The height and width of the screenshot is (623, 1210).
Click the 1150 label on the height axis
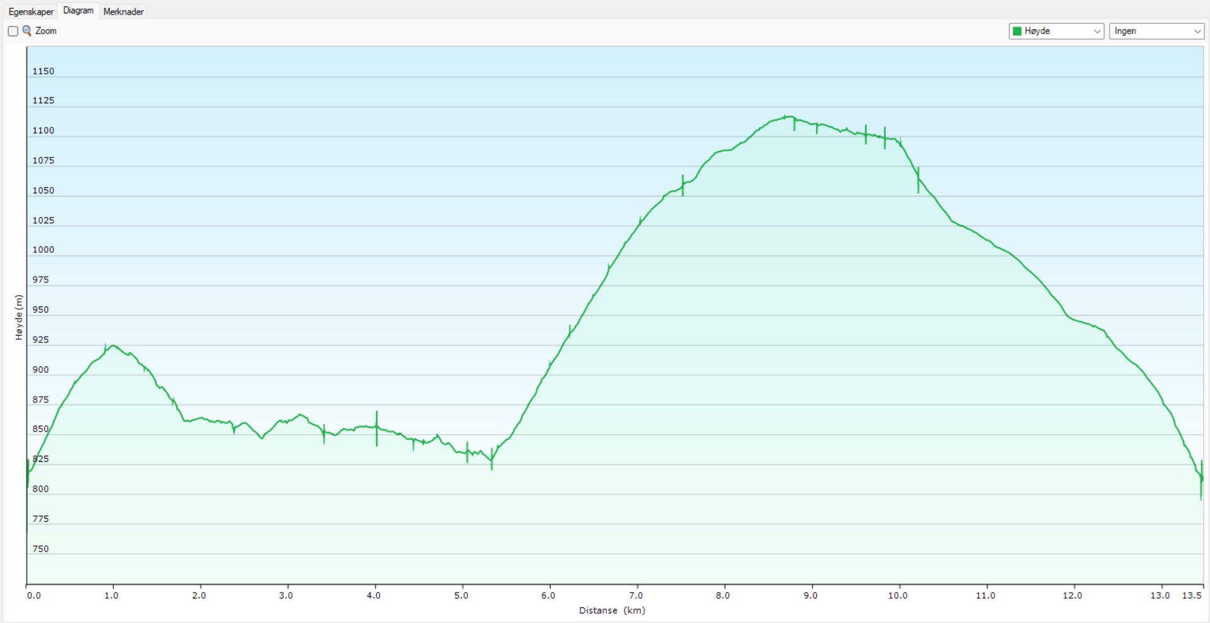click(x=44, y=71)
